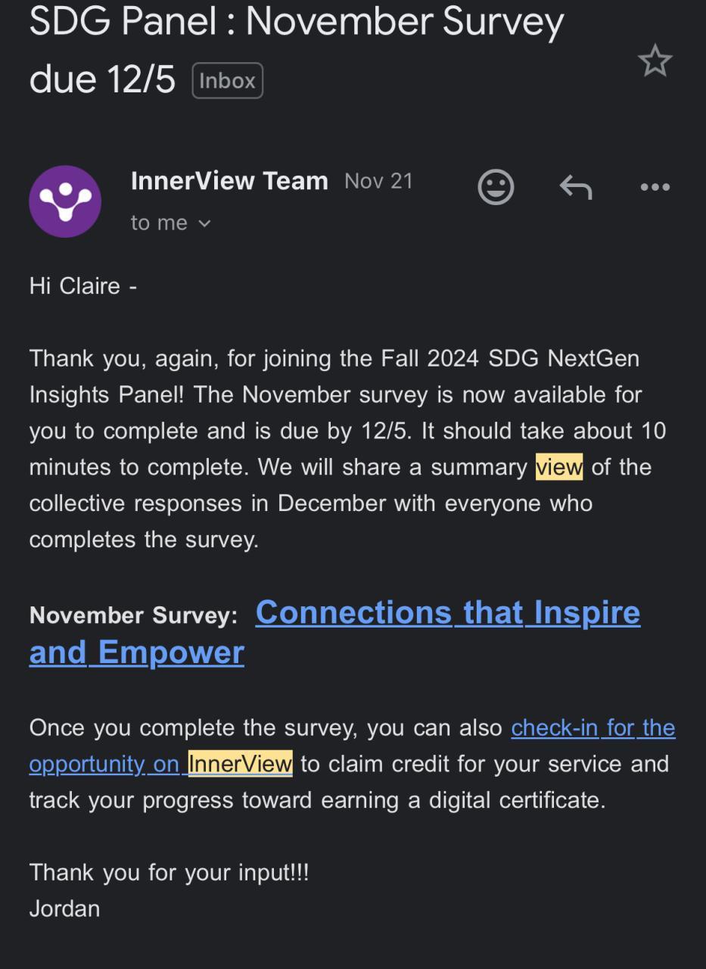The image size is (706, 969).
Task: Open the Connections that Inspire and Empower link
Action: click(447, 612)
